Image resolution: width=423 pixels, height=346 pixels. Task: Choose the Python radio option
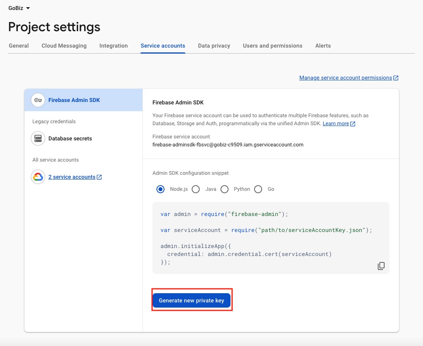pyautogui.click(x=225, y=189)
